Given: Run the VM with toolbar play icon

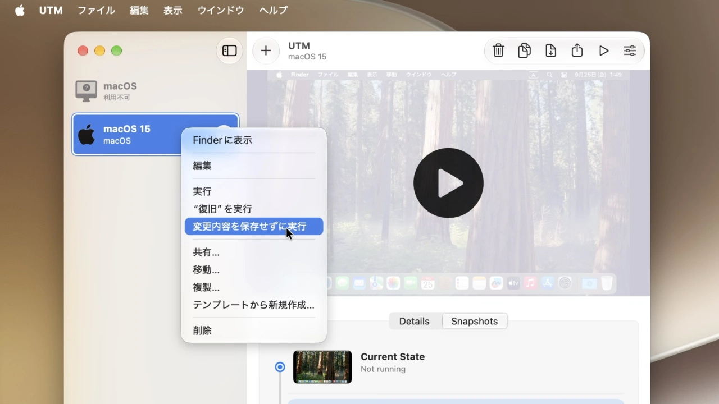Looking at the screenshot, I should point(603,51).
